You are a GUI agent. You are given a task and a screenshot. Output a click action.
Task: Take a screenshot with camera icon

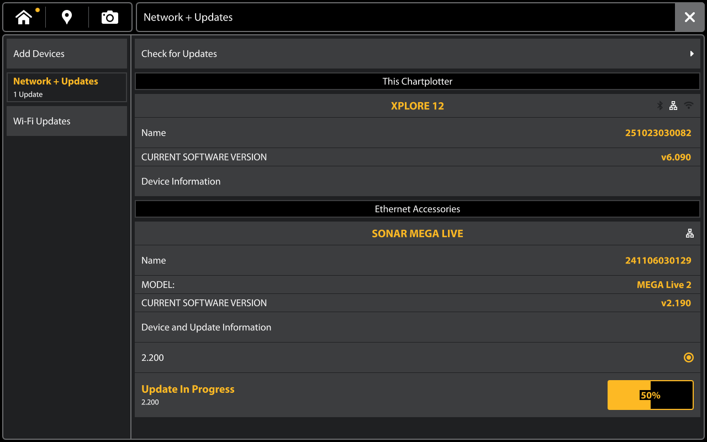(110, 18)
